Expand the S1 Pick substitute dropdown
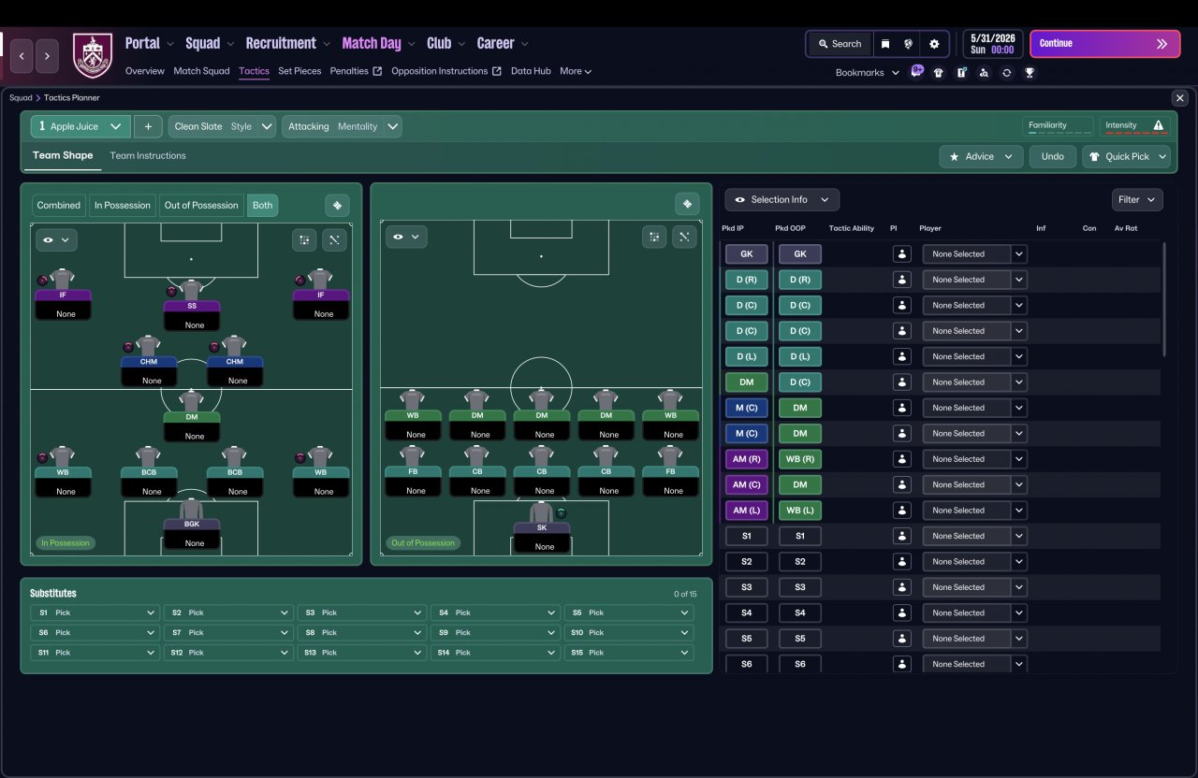The width and height of the screenshot is (1198, 778). tap(95, 612)
